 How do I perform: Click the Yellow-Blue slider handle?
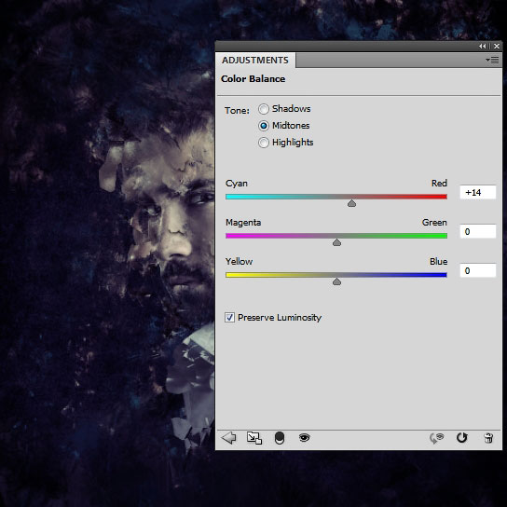[337, 281]
